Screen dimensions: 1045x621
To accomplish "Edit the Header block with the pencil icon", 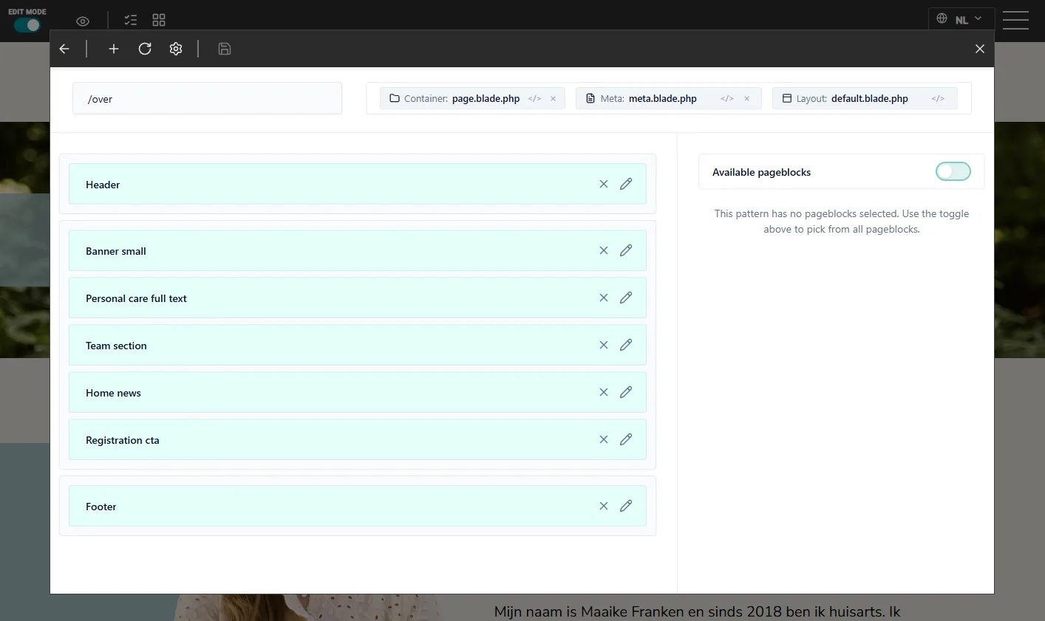I will [626, 184].
